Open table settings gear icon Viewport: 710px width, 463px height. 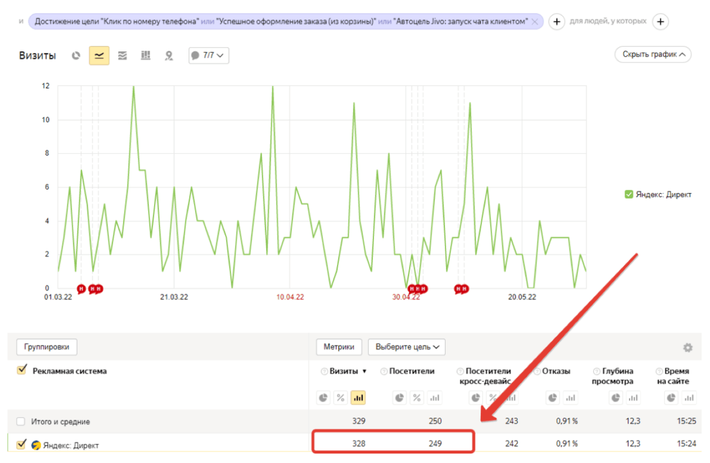(688, 348)
